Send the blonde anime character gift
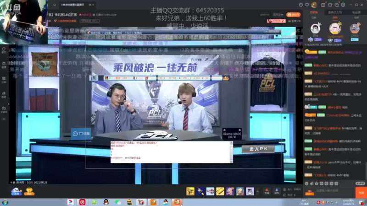 (x=240, y=191)
